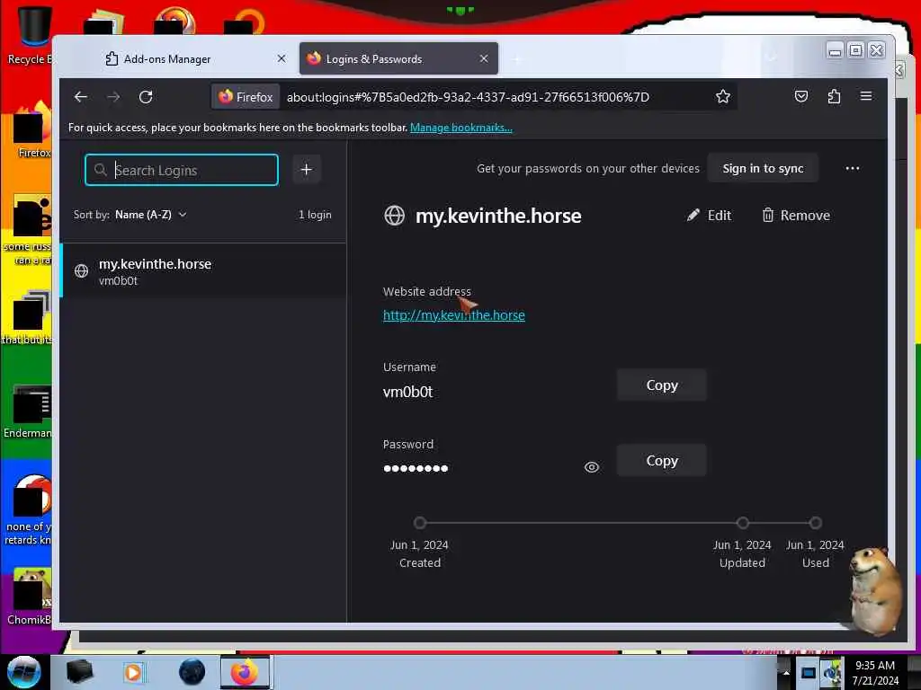Screen dimensions: 921x690
Task: Switch to the Add-ons Manager tab
Action: point(195,58)
